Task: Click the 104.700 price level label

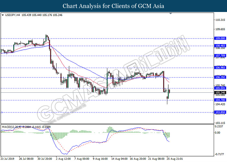Action: coord(220,100)
